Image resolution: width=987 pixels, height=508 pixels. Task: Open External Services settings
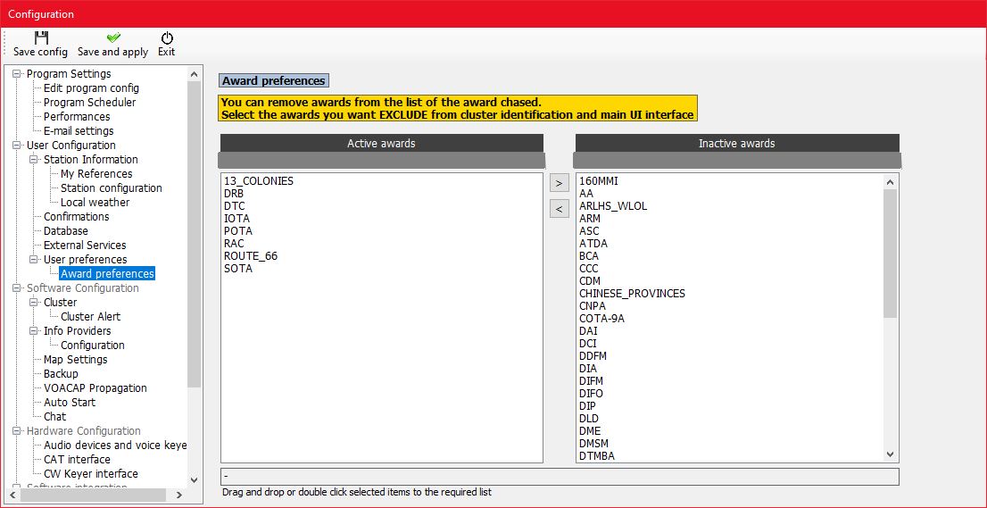point(85,245)
